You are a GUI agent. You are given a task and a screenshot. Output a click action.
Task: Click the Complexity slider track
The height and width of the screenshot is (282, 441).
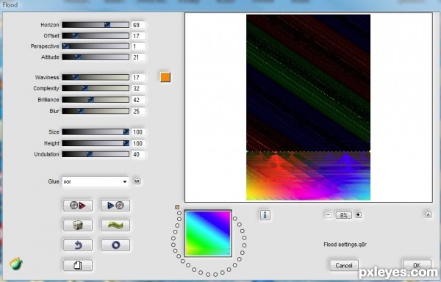tap(96, 88)
